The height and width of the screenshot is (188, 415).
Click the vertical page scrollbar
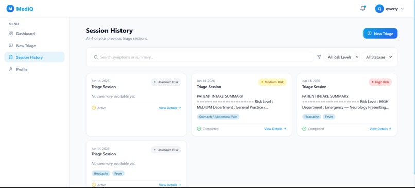coord(414,87)
